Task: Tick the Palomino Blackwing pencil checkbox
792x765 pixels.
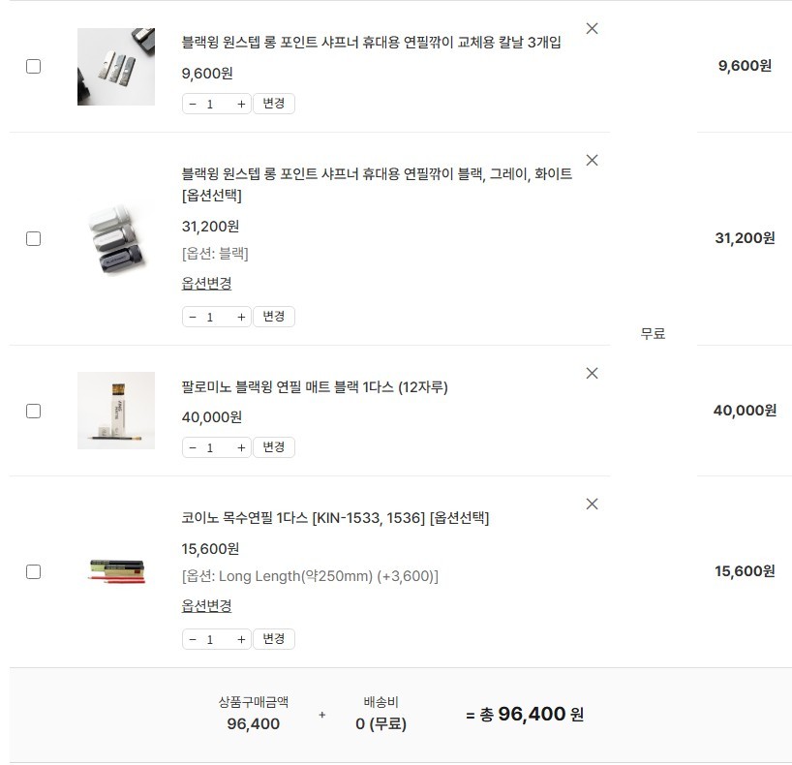Action: tap(33, 411)
